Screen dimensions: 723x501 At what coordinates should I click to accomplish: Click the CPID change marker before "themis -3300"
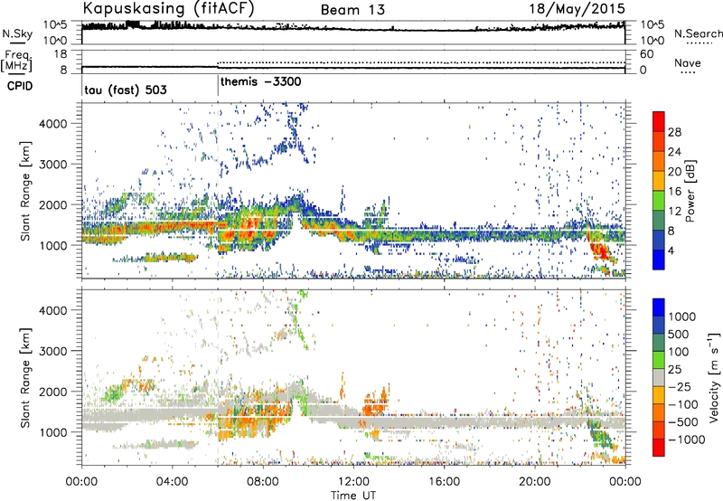click(x=218, y=83)
